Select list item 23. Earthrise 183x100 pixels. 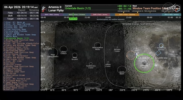coord(10,74)
